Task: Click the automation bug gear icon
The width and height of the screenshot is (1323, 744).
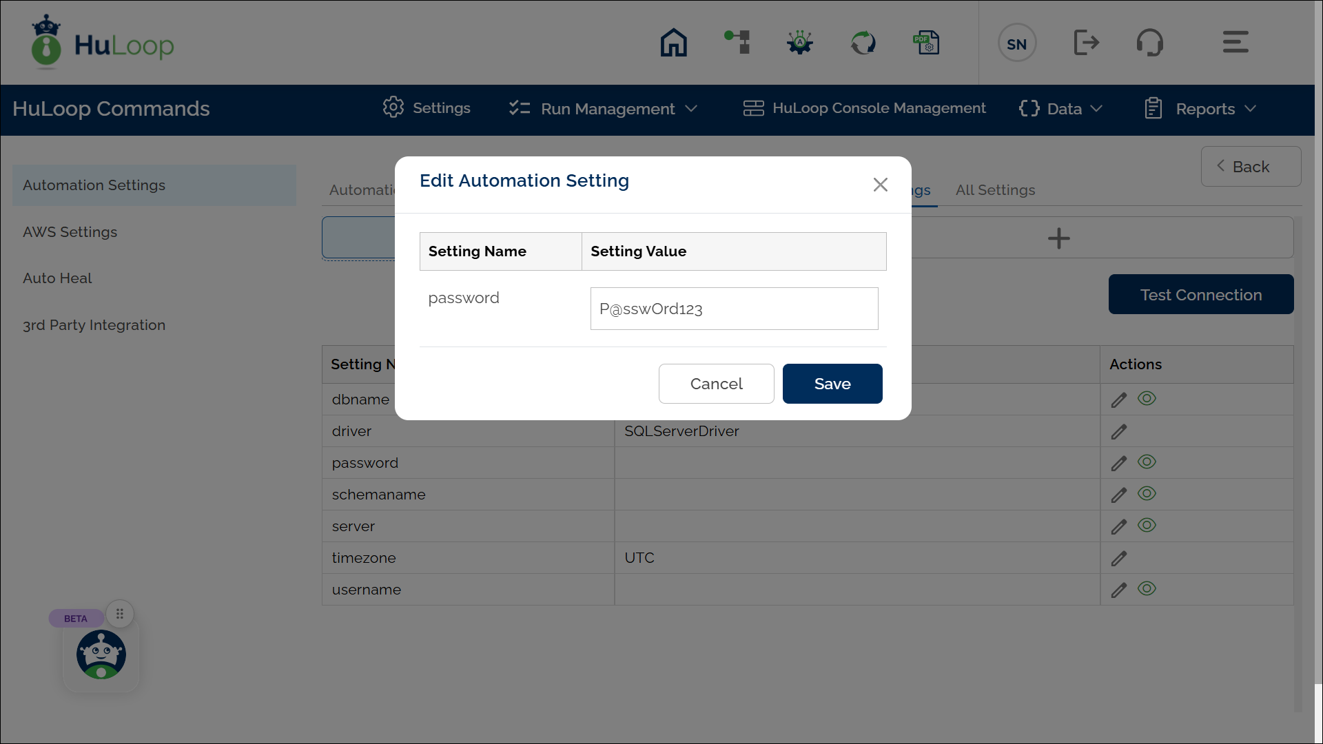Action: tap(800, 43)
